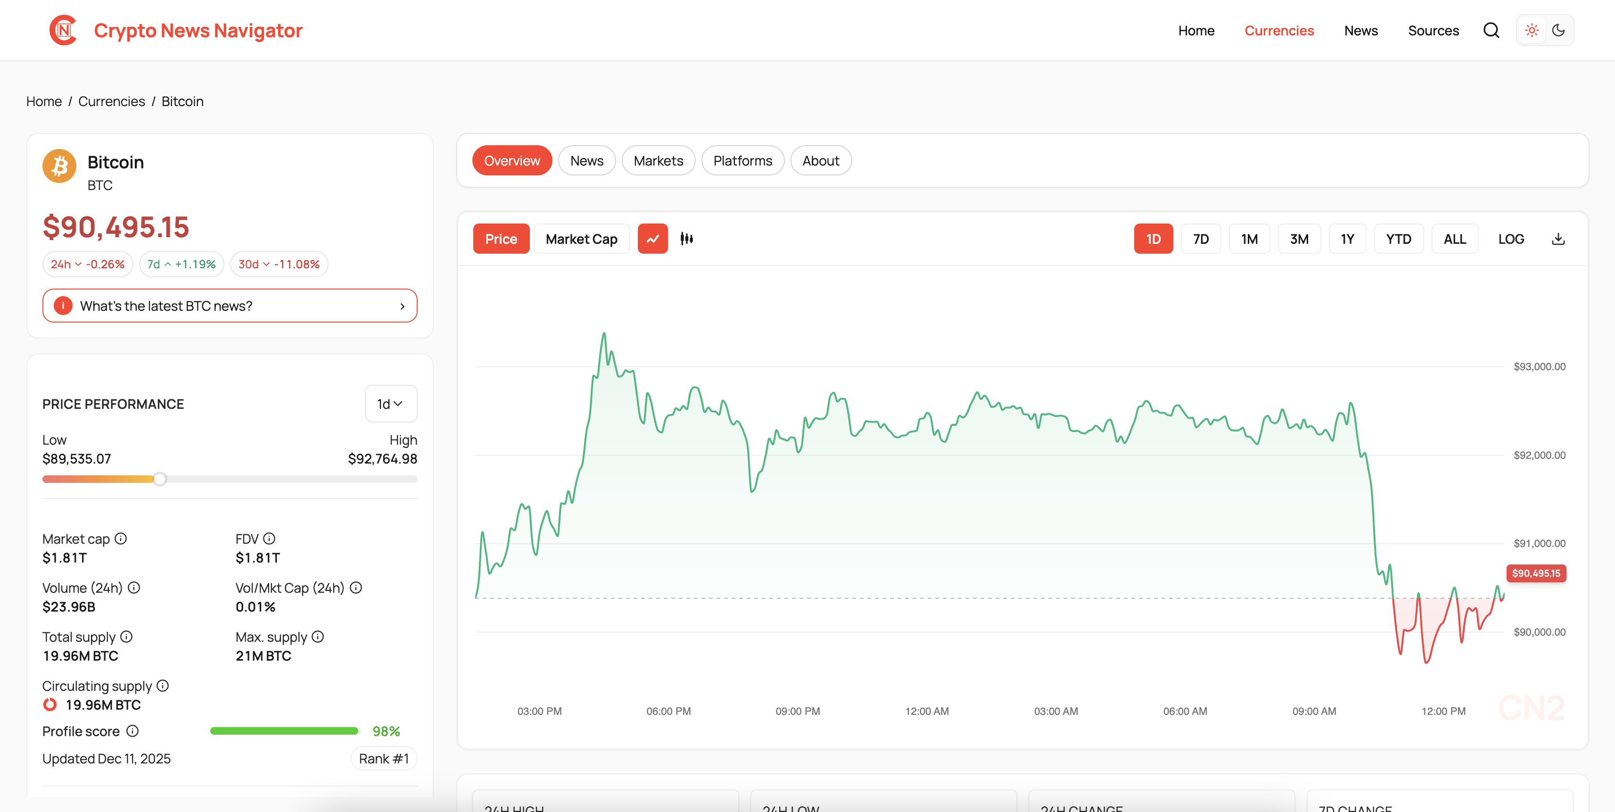1615x812 pixels.
Task: Click the circulating supply refresh icon
Action: point(49,704)
